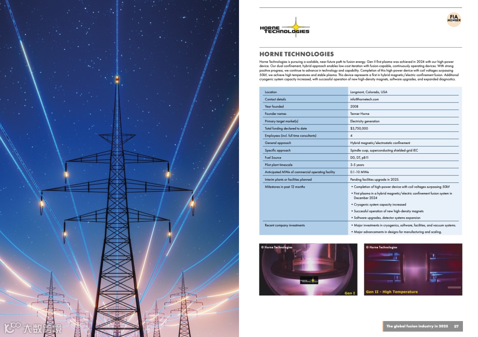Select bullet about coil voltages surpassing 50kV

point(401,187)
